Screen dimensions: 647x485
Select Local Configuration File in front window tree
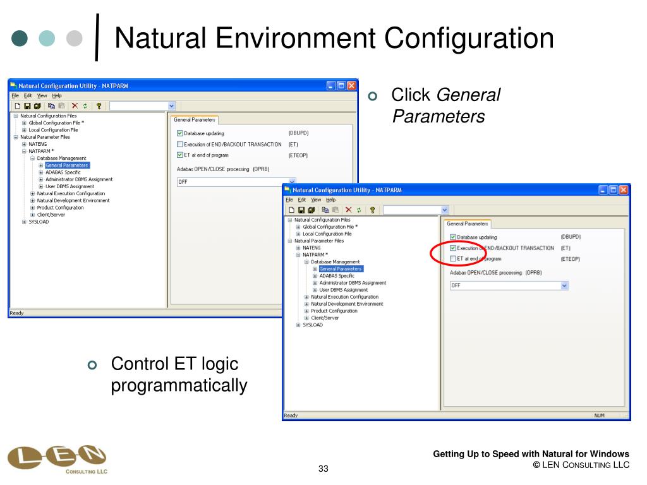click(x=327, y=234)
